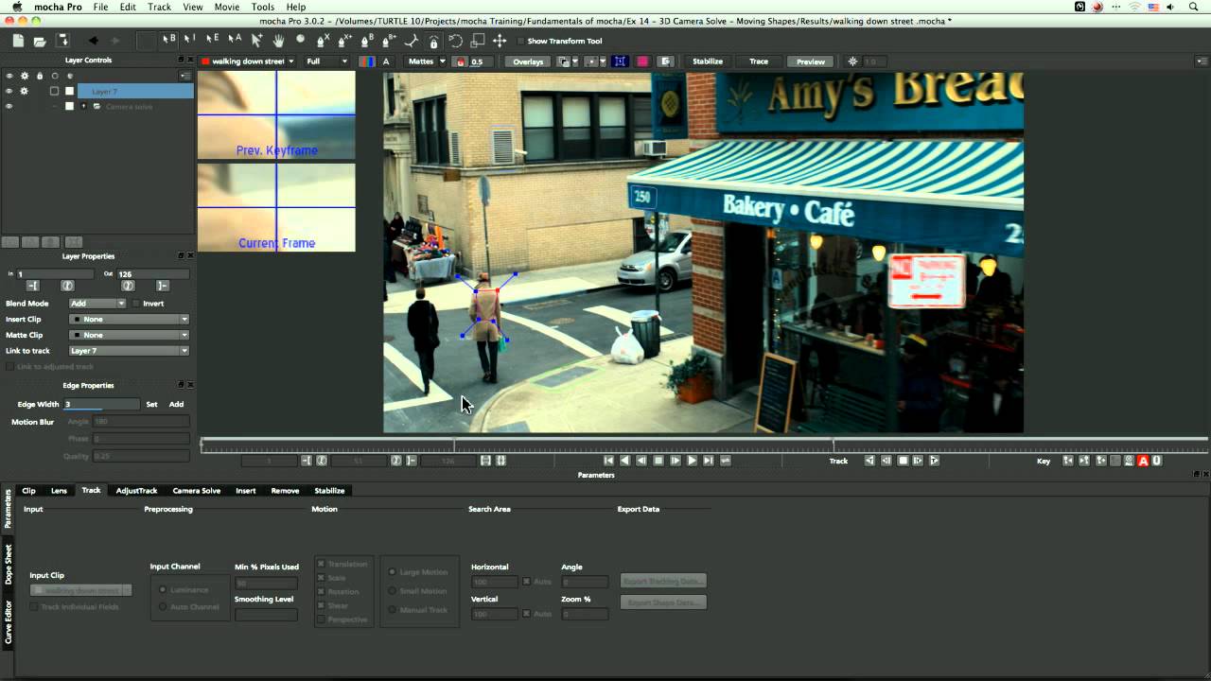This screenshot has width=1211, height=681.
Task: Open the Link to track dropdown
Action: [130, 351]
